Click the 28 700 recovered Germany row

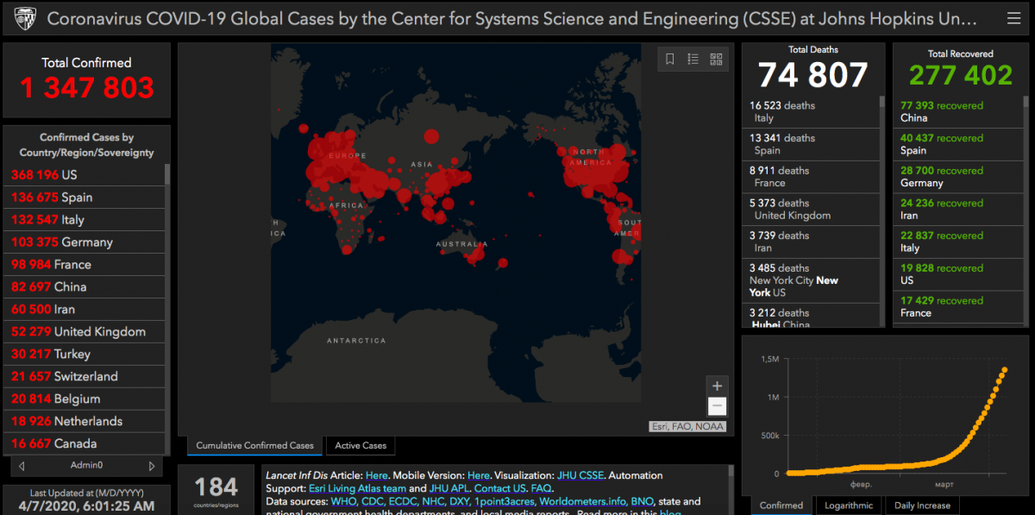[x=958, y=177]
